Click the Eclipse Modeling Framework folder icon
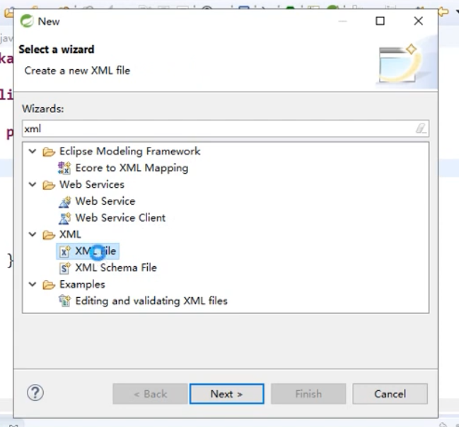The width and height of the screenshot is (459, 427). [49, 152]
